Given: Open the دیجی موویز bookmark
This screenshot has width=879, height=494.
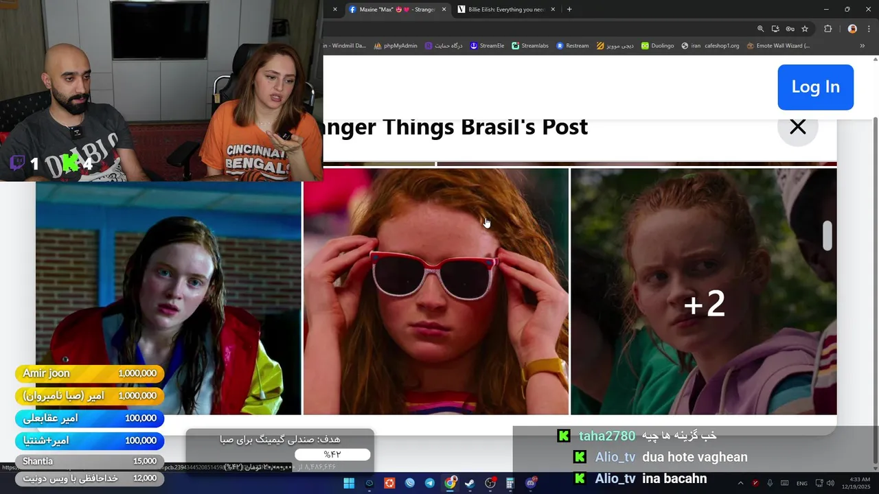Looking at the screenshot, I should pyautogui.click(x=615, y=46).
